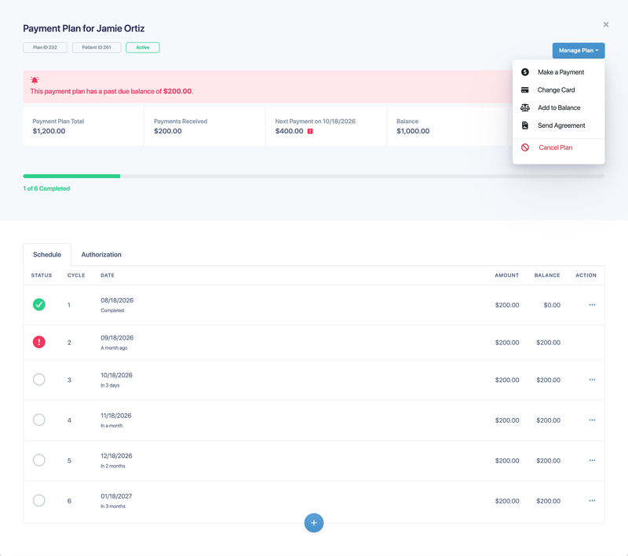Click the red ban icon beside Cancel Plan
The width and height of the screenshot is (628, 556).
524,147
